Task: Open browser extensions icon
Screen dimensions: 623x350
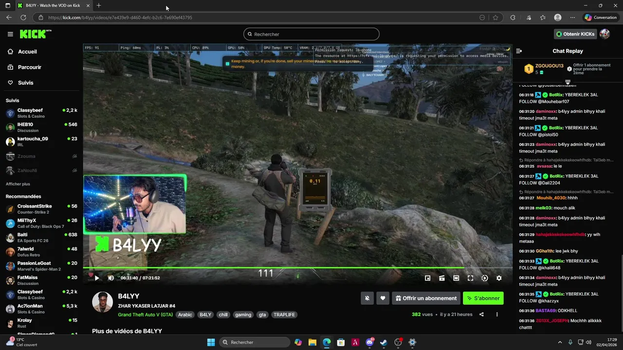Action: pos(513,17)
